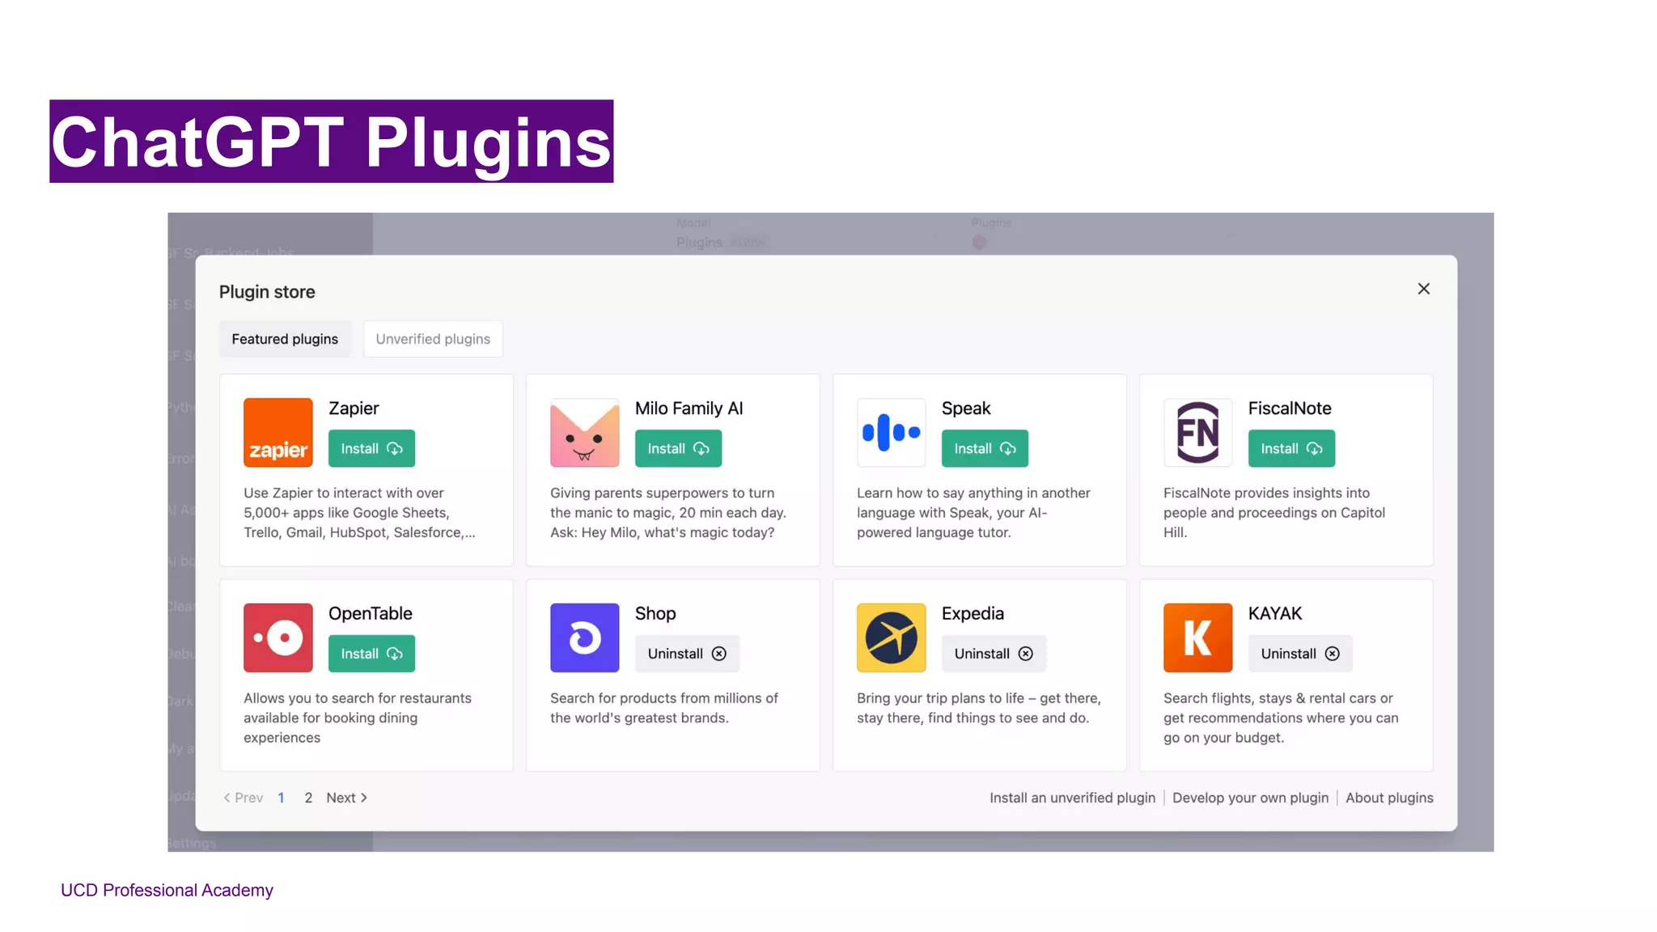Select page 2 in pagination
1657x932 pixels.
(x=308, y=798)
